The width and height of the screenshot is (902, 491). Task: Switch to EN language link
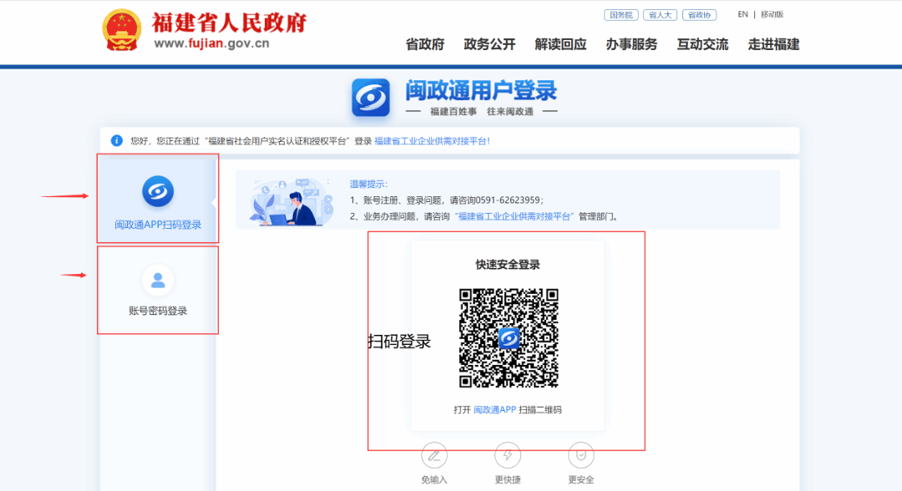742,14
